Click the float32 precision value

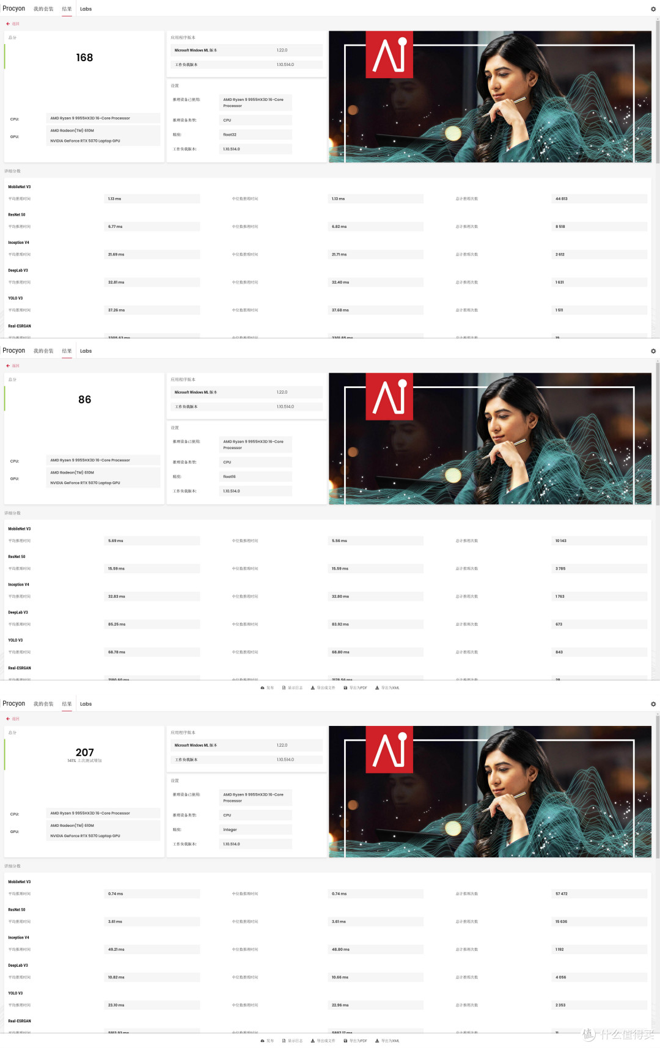pyautogui.click(x=255, y=134)
